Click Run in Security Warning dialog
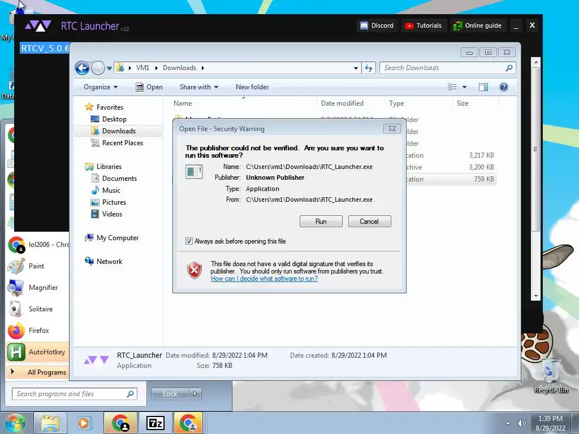579x434 pixels. [x=321, y=222]
